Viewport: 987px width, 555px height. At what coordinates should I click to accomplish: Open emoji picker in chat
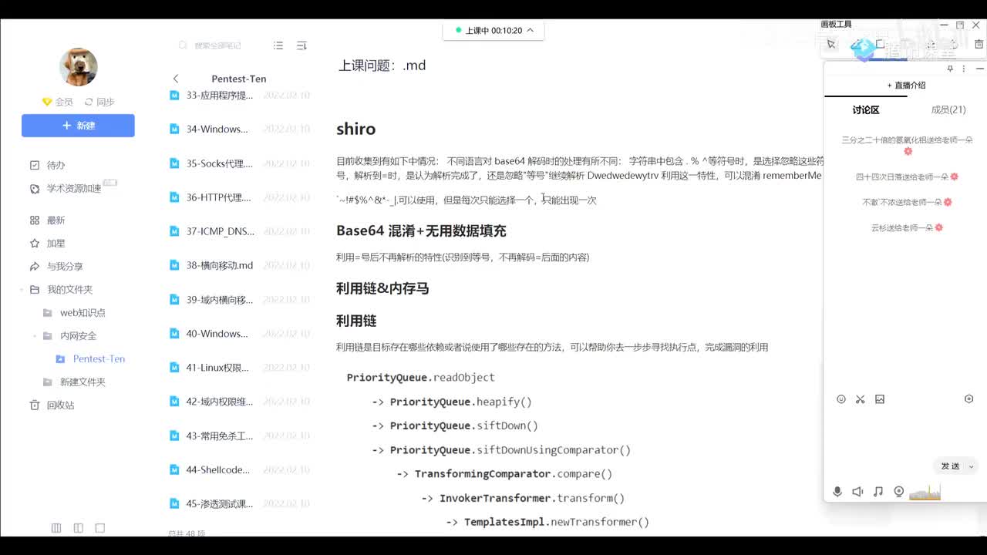tap(841, 399)
